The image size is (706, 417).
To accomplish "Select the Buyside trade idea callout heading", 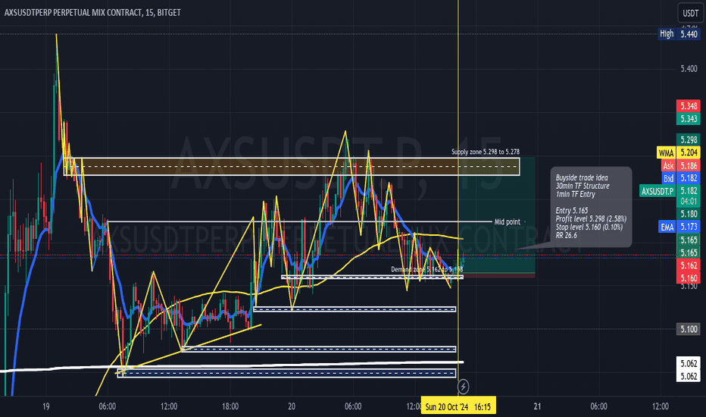I will (582, 177).
